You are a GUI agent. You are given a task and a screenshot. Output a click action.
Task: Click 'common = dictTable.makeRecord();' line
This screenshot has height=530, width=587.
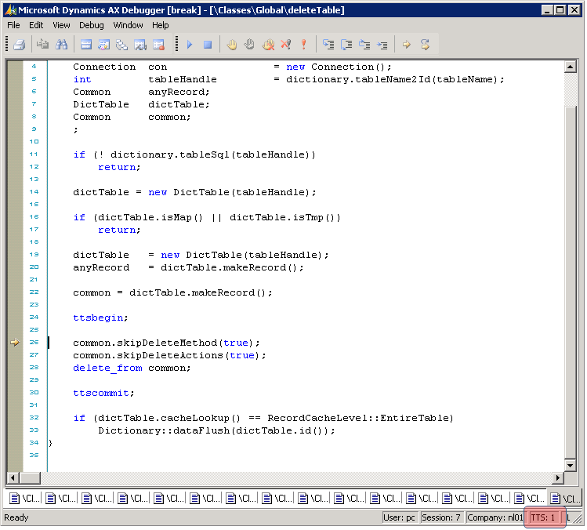click(x=172, y=292)
